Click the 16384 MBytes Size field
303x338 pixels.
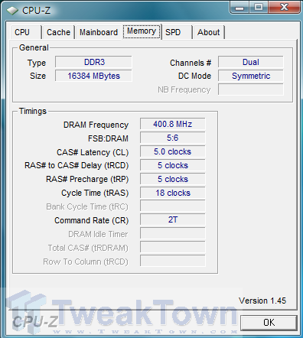click(93, 76)
